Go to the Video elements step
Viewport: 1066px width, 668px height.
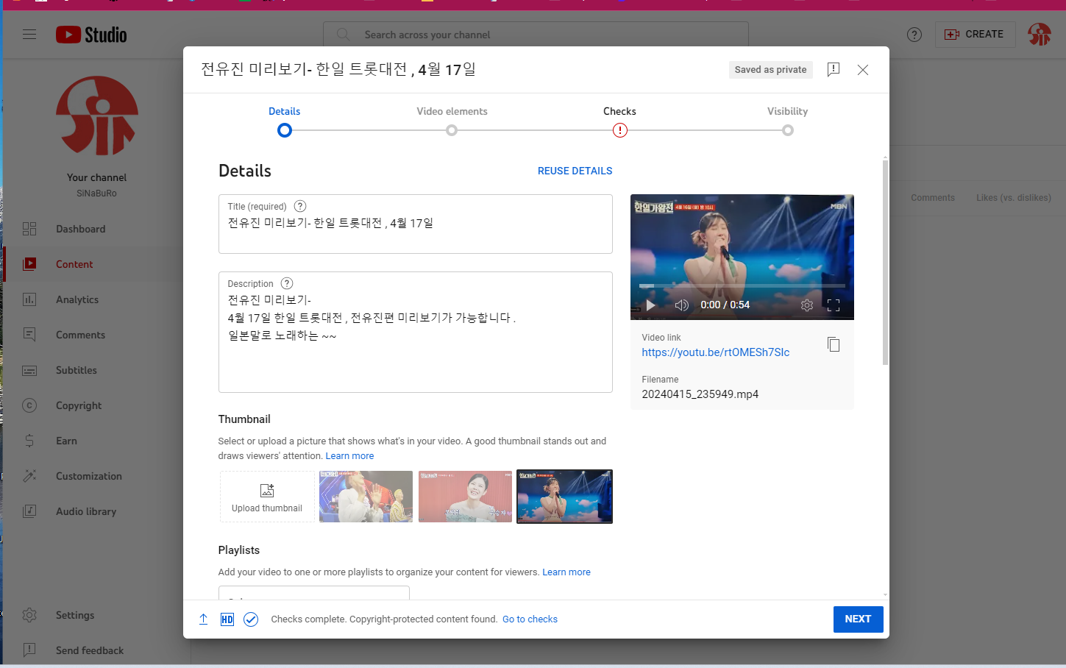point(452,130)
